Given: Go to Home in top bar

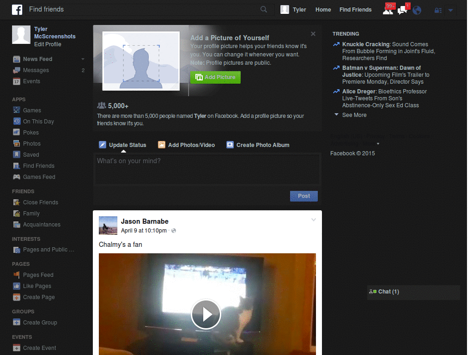Looking at the screenshot, I should [323, 10].
